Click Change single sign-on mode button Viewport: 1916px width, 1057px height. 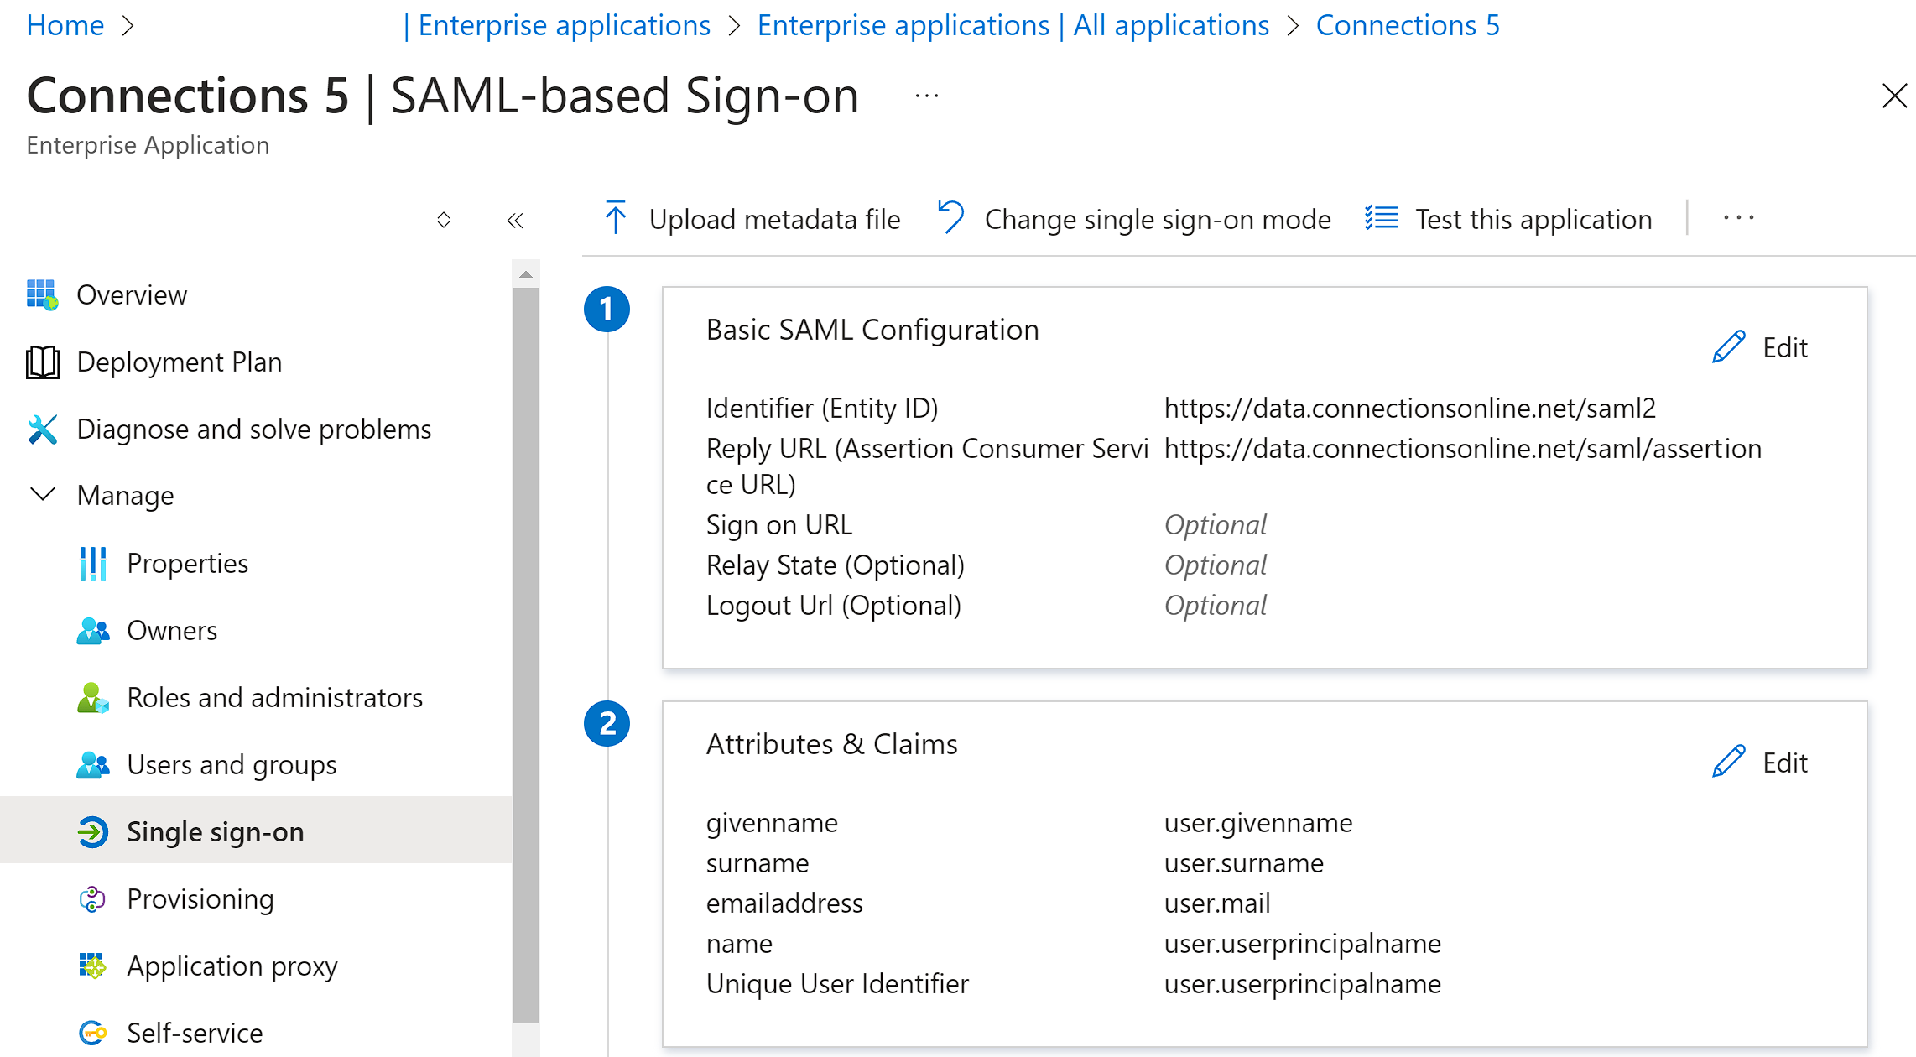(x=1134, y=219)
